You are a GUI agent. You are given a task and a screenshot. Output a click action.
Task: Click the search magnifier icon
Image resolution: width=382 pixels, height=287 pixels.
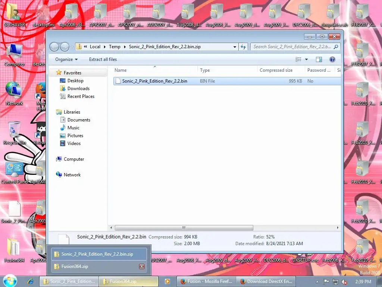point(336,47)
